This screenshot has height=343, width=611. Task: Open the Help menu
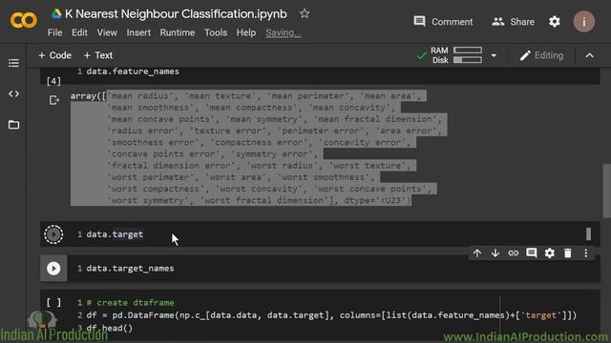[x=246, y=32]
